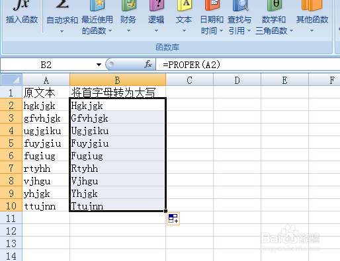Click cell containing yhjgk

pyautogui.click(x=46, y=193)
